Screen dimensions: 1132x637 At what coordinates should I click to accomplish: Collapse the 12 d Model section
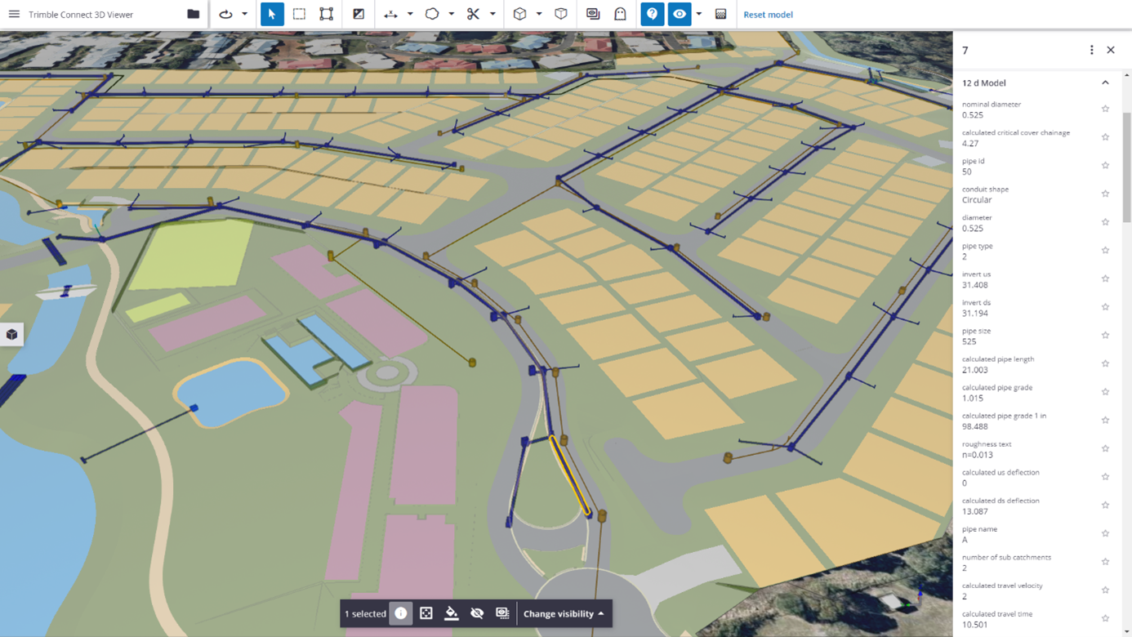coord(1105,82)
